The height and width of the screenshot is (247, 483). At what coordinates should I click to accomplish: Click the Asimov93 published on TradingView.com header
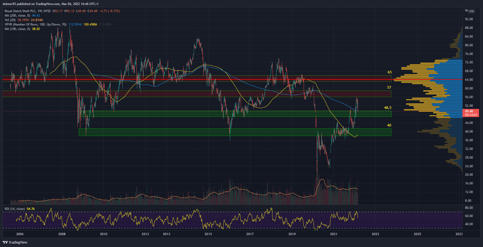point(51,4)
